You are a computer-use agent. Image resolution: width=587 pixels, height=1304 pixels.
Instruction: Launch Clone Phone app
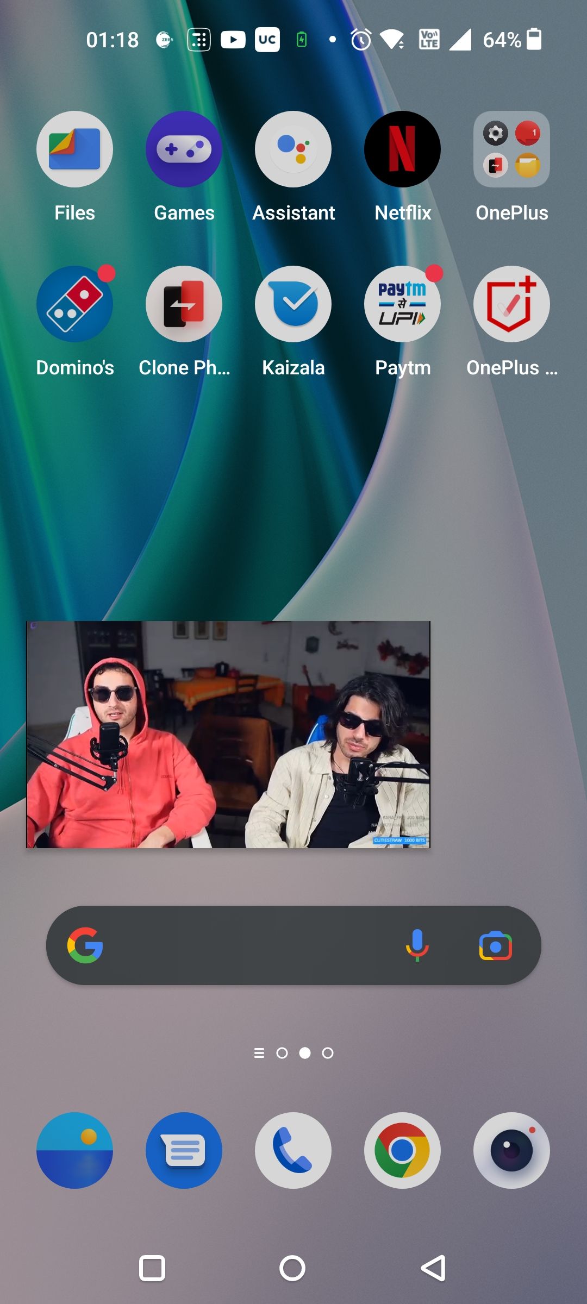184,304
